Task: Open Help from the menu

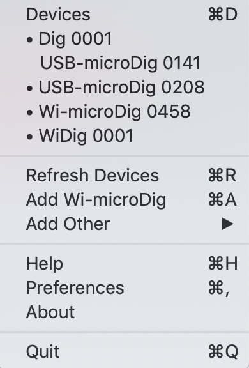Action: 124,264
